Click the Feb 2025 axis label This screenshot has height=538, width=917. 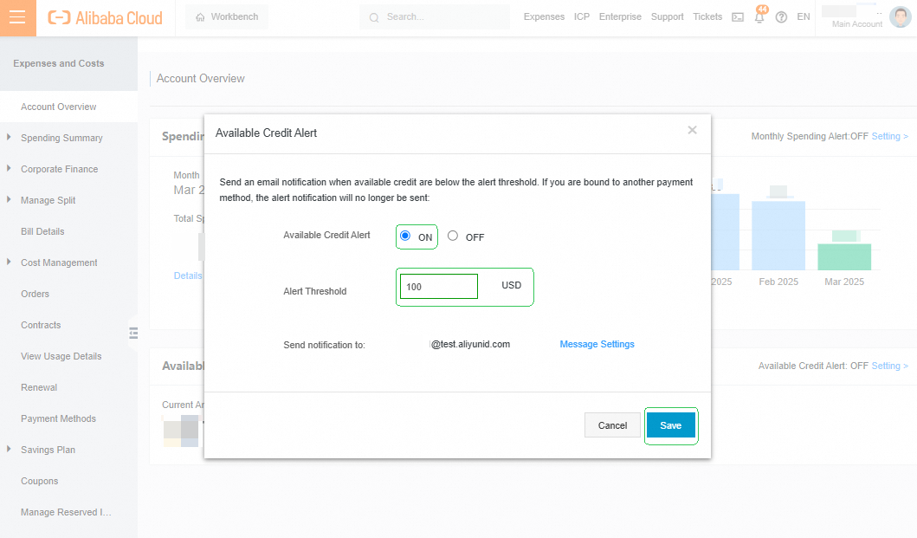(778, 282)
